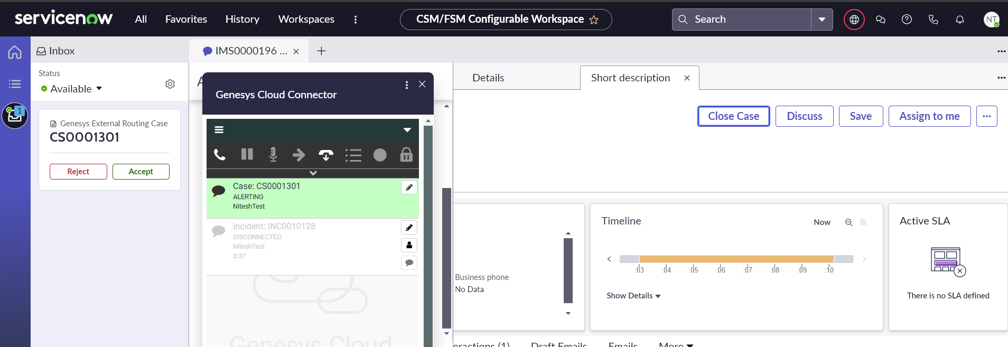1008x347 pixels.
Task: Switch to the Details tab
Action: coord(488,78)
